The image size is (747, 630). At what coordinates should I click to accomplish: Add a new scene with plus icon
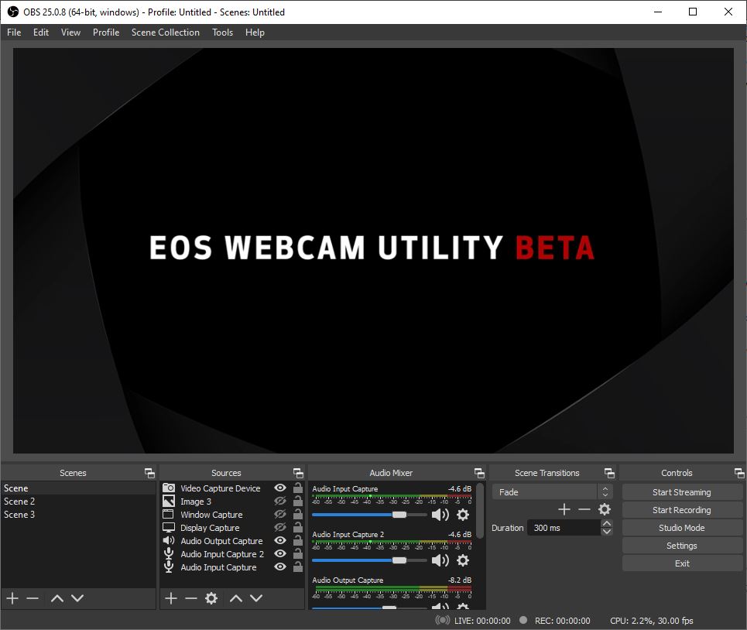pyautogui.click(x=12, y=598)
